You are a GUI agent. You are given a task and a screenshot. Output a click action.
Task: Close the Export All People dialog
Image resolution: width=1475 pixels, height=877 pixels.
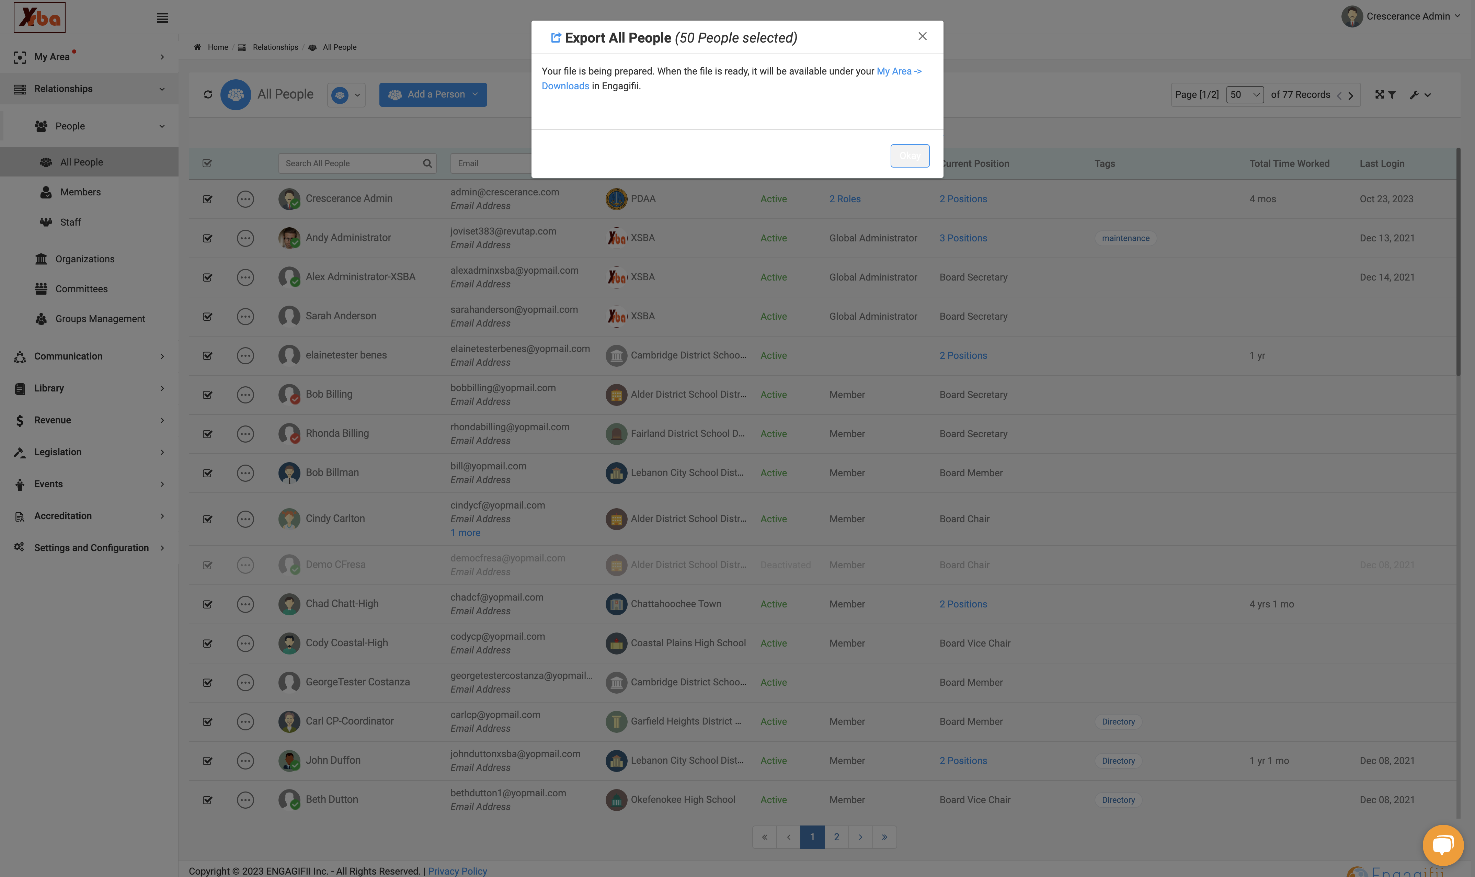(922, 37)
